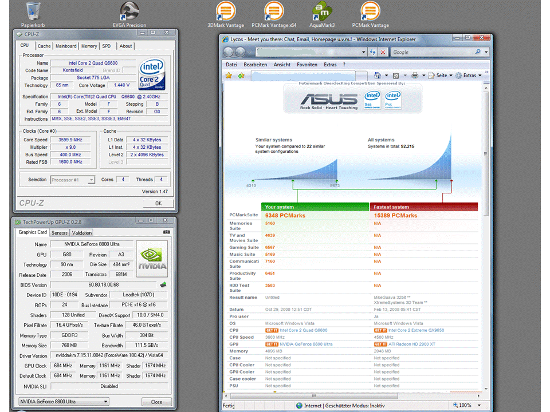This screenshot has height=412, width=550.
Task: Switch to the Mainboard tab in CPU-Z
Action: (66, 46)
